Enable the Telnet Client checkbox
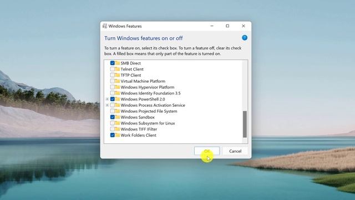This screenshot has height=200, width=355. pyautogui.click(x=112, y=69)
